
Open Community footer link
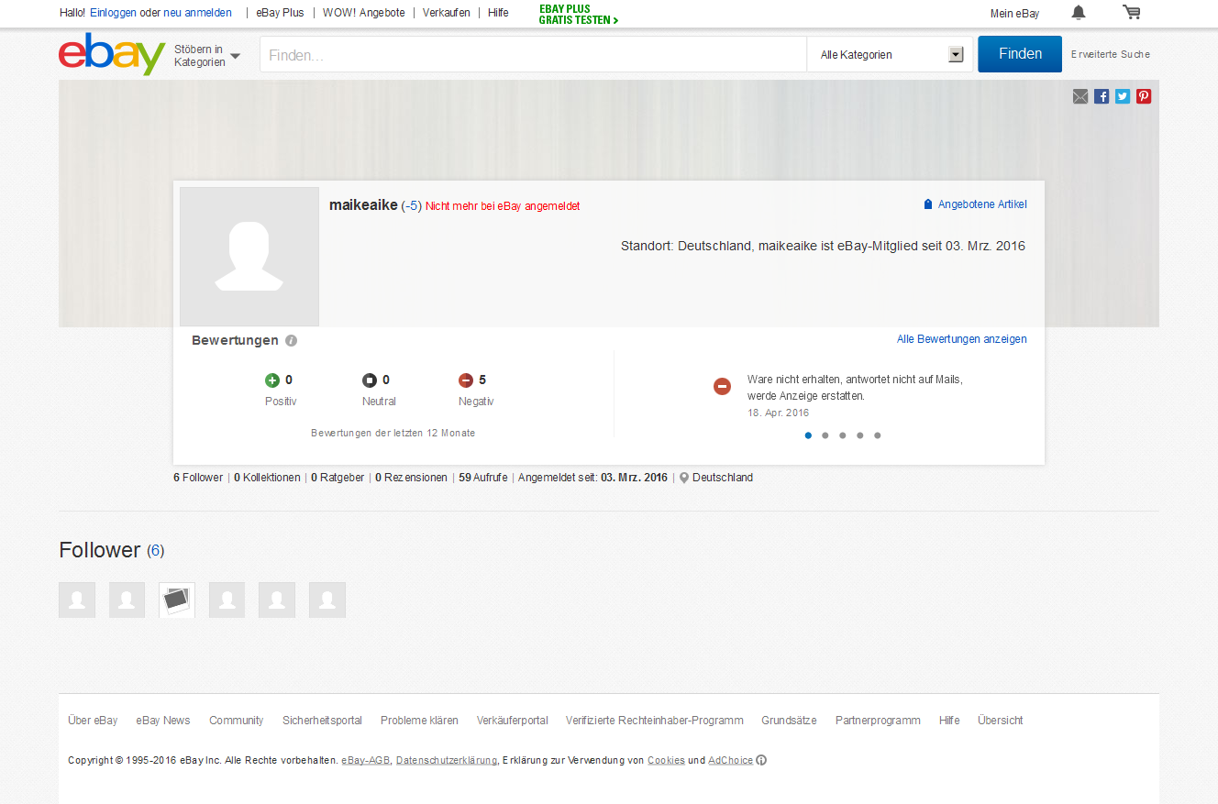click(237, 721)
